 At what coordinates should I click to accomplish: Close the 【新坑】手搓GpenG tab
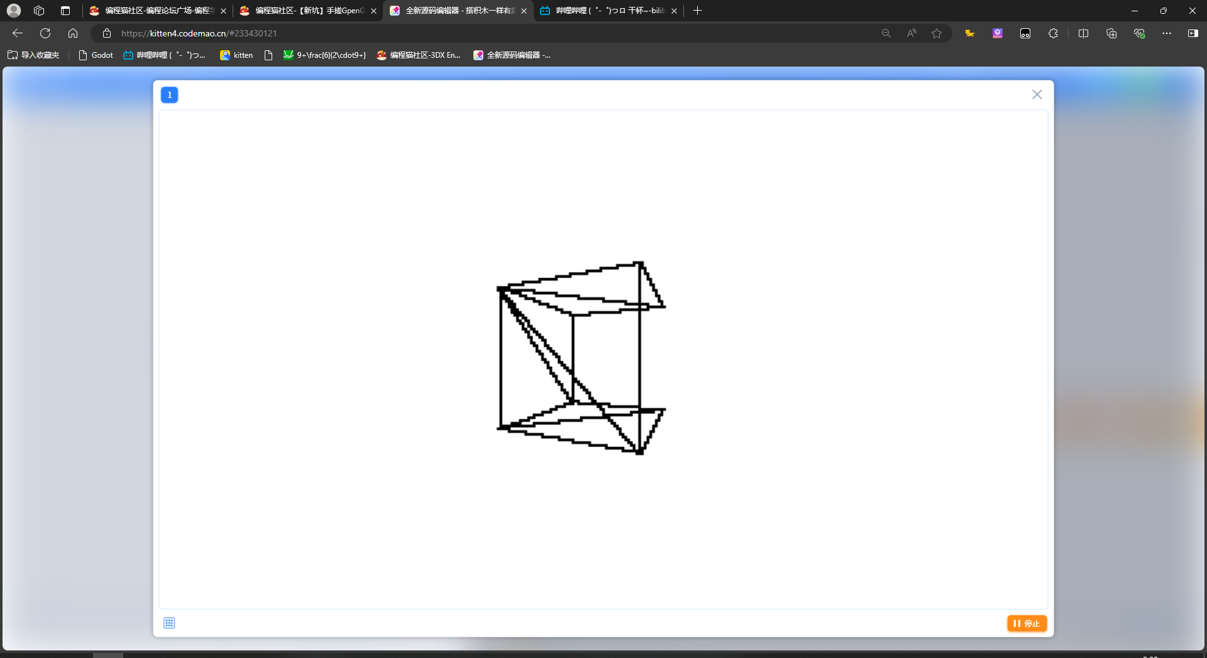373,11
